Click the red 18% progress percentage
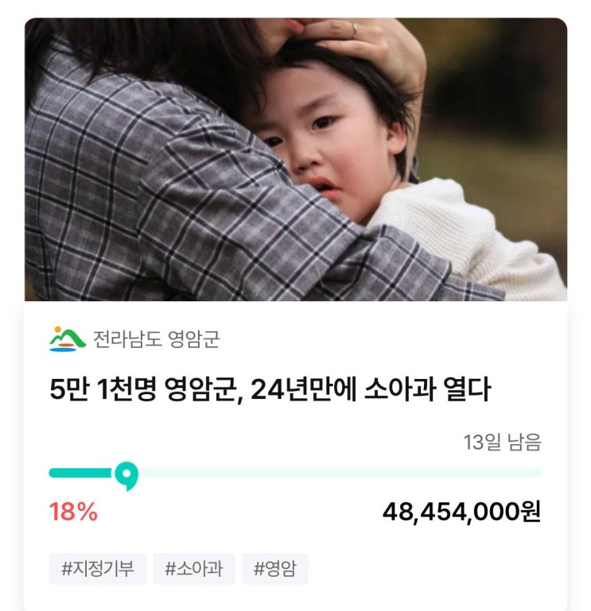Image resolution: width=591 pixels, height=611 pixels. pos(73,512)
